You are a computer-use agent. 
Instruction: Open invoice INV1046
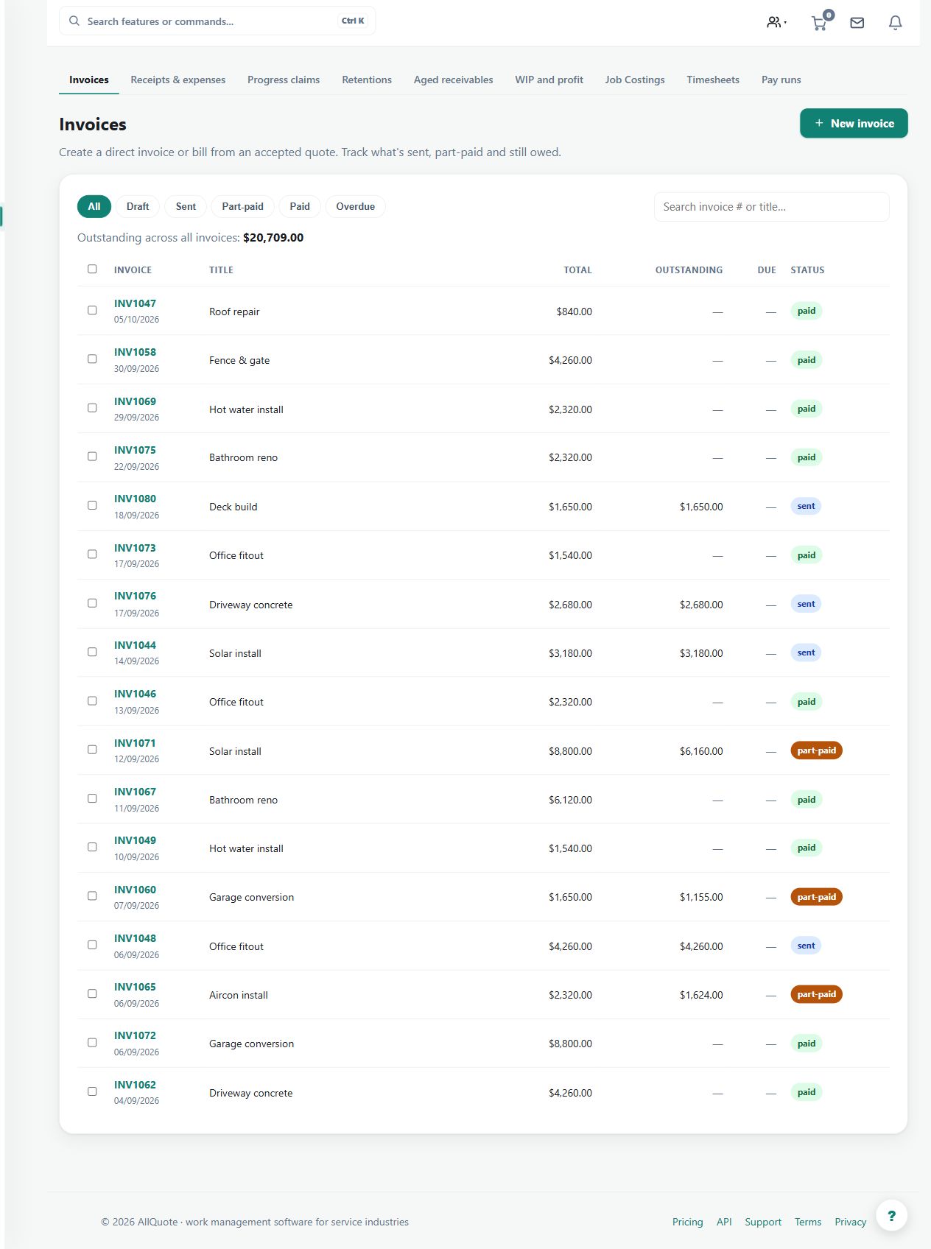point(135,694)
